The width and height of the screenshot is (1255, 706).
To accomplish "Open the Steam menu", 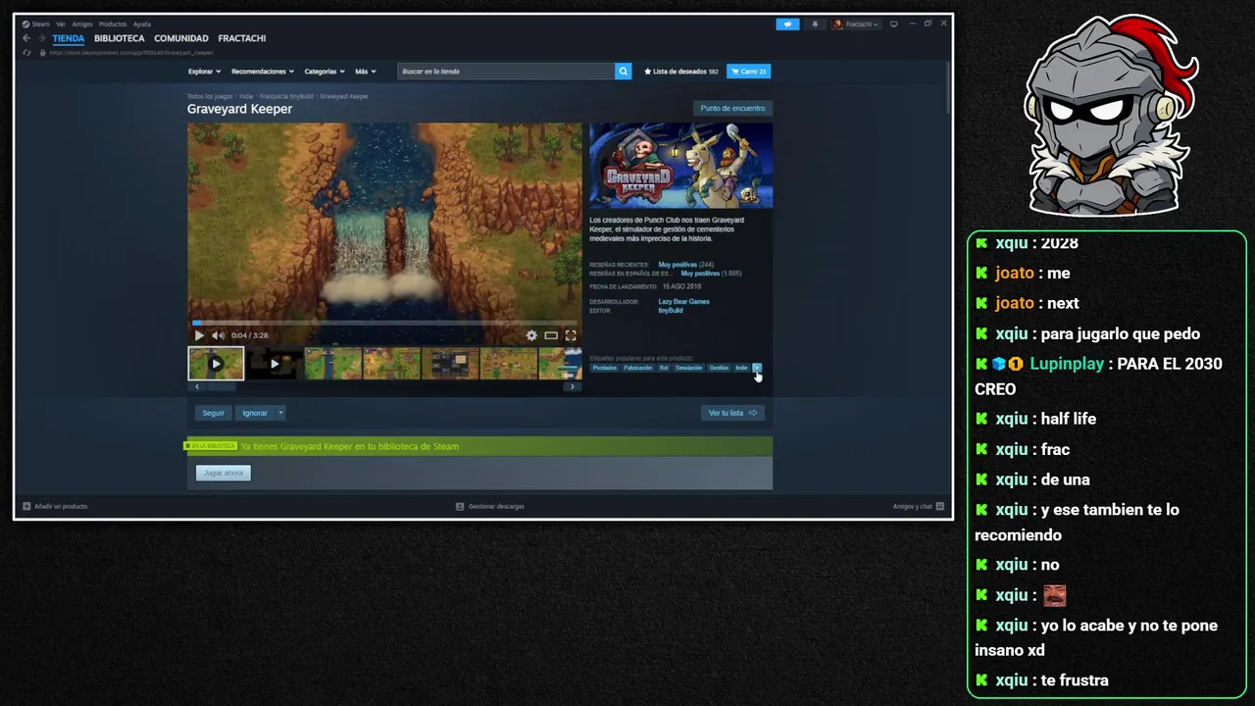I will tap(36, 24).
